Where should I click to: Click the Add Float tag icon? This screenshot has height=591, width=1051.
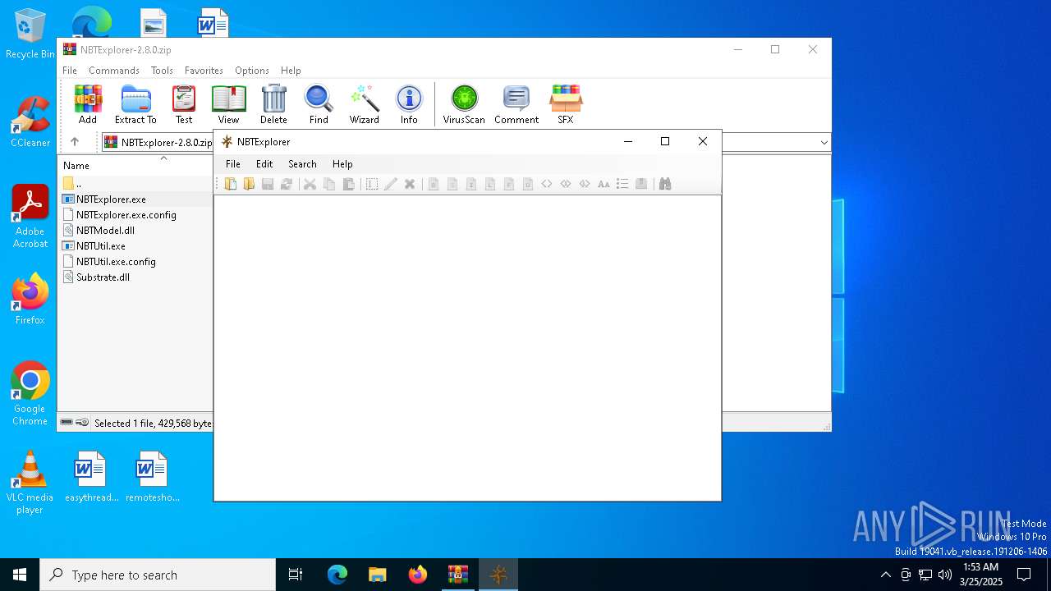tap(509, 184)
